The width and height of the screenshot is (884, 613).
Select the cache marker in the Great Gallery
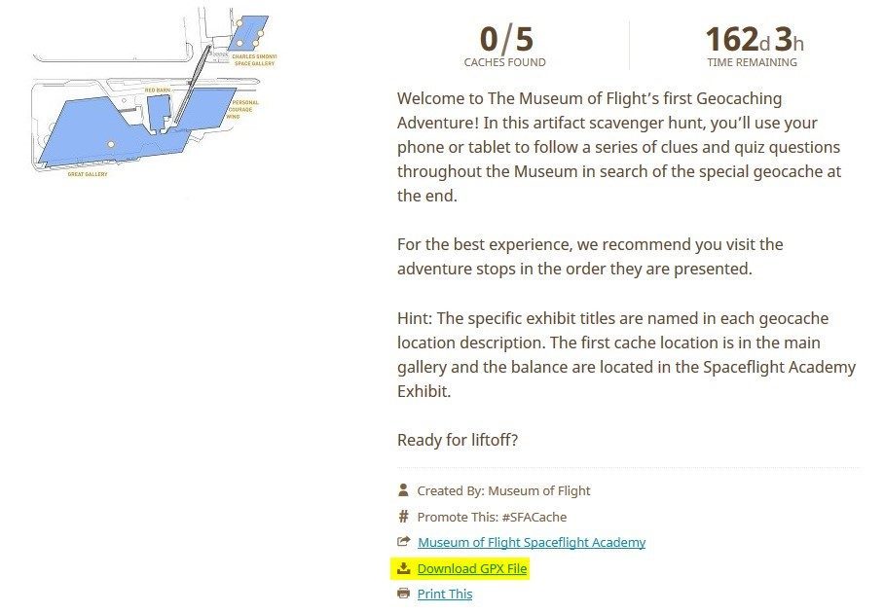[111, 144]
